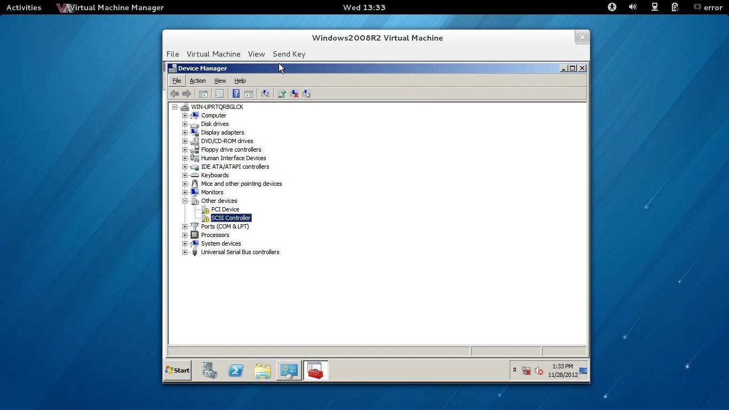Click the Back arrow in Device Manager toolbar

click(175, 94)
